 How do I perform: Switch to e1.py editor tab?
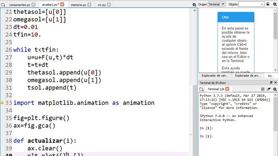pos(102,5)
